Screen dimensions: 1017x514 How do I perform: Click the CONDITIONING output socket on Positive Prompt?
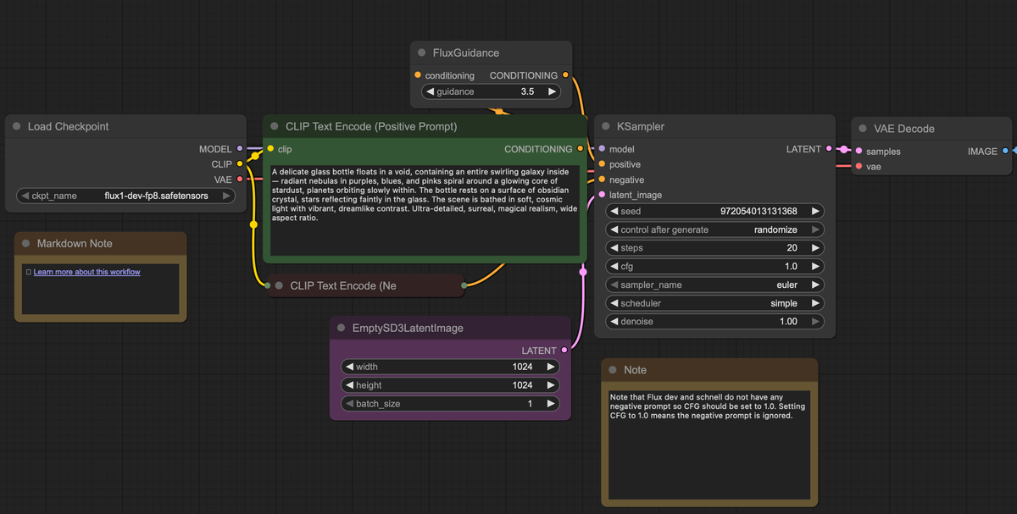click(x=580, y=149)
